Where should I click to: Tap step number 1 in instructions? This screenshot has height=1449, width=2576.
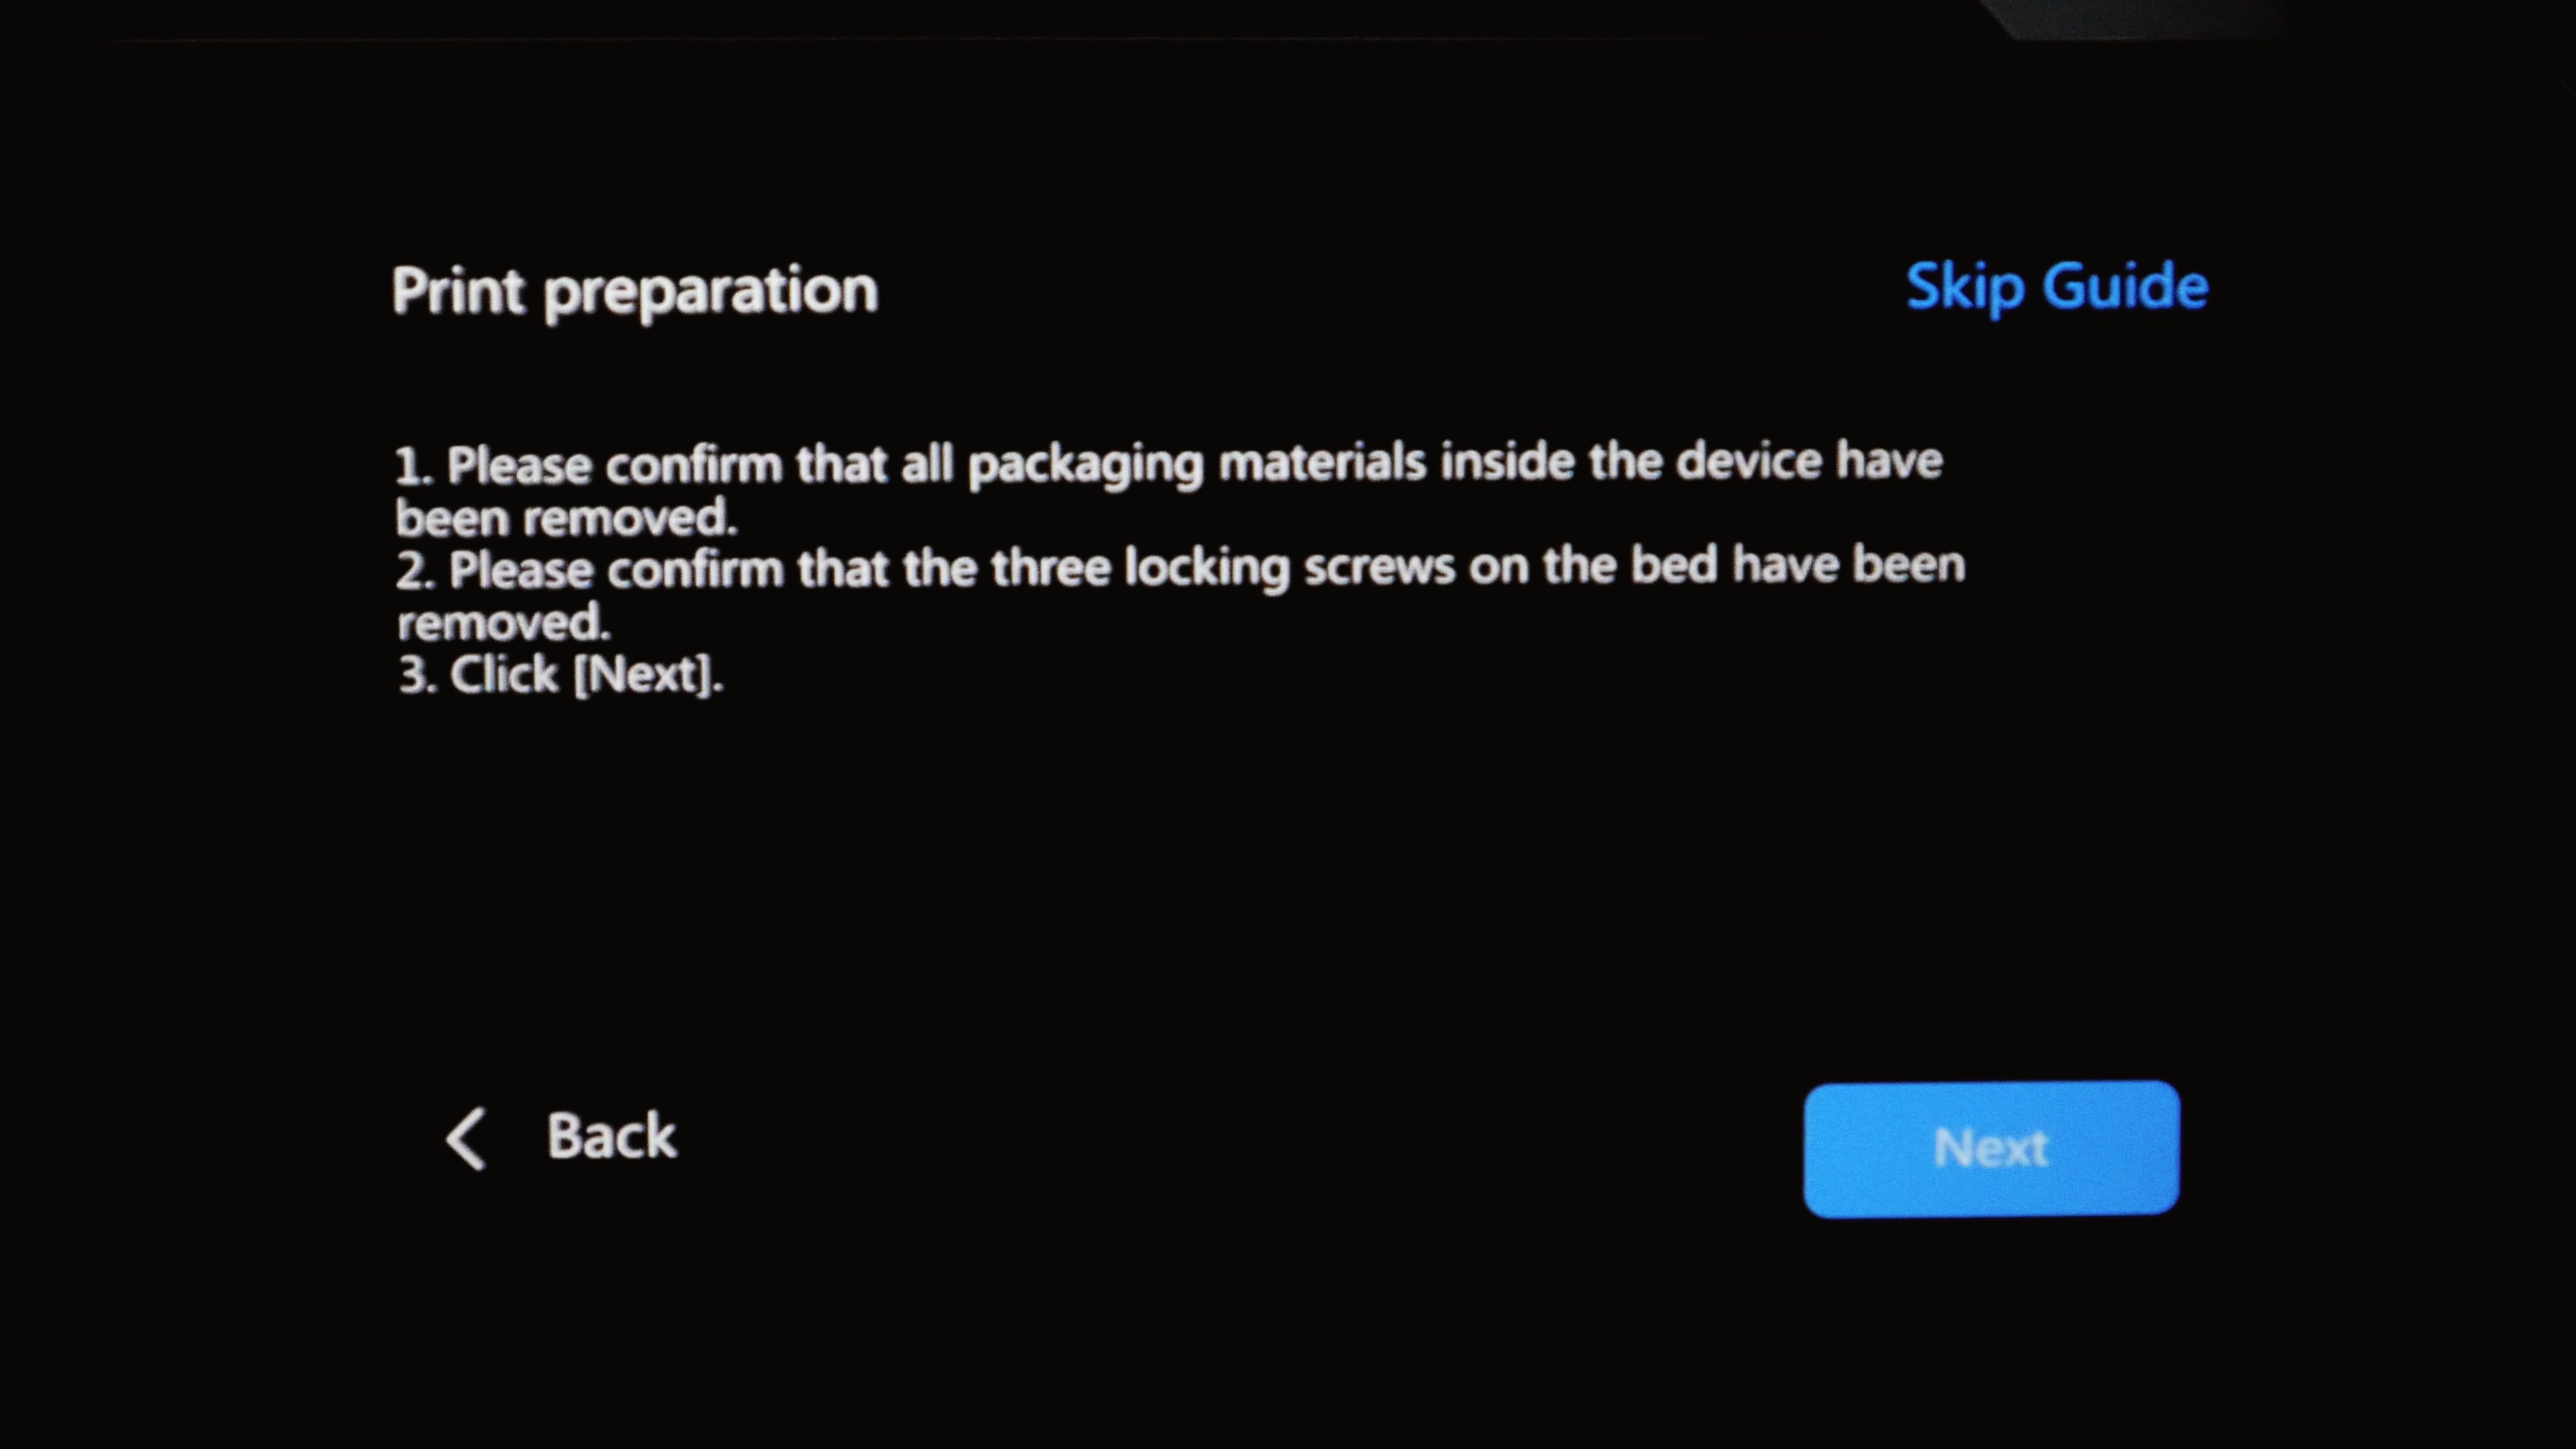click(x=412, y=466)
